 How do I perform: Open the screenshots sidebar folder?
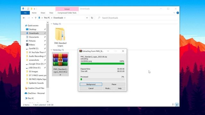point(34,60)
